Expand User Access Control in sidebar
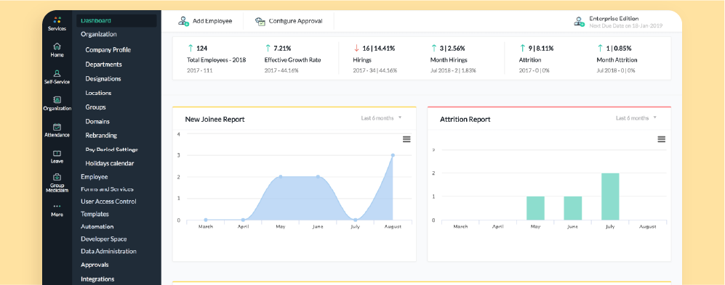725x285 pixels. (108, 202)
